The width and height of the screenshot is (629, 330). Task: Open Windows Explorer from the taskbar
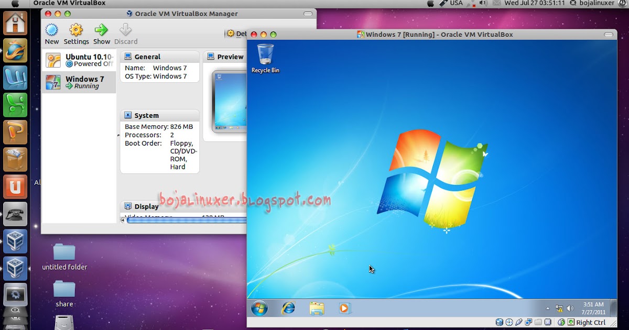[x=316, y=308]
